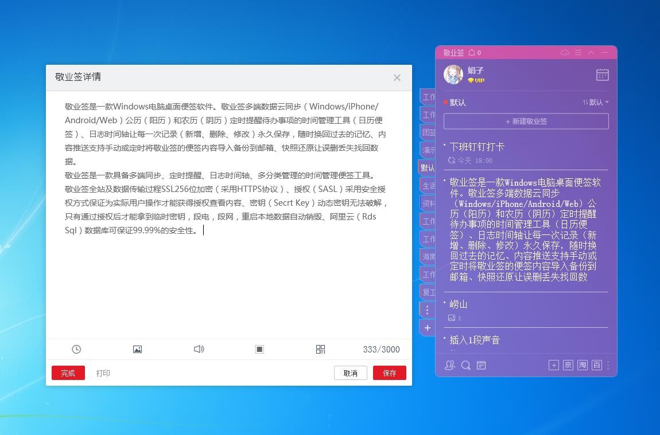Save the note with 保存 button

389,373
